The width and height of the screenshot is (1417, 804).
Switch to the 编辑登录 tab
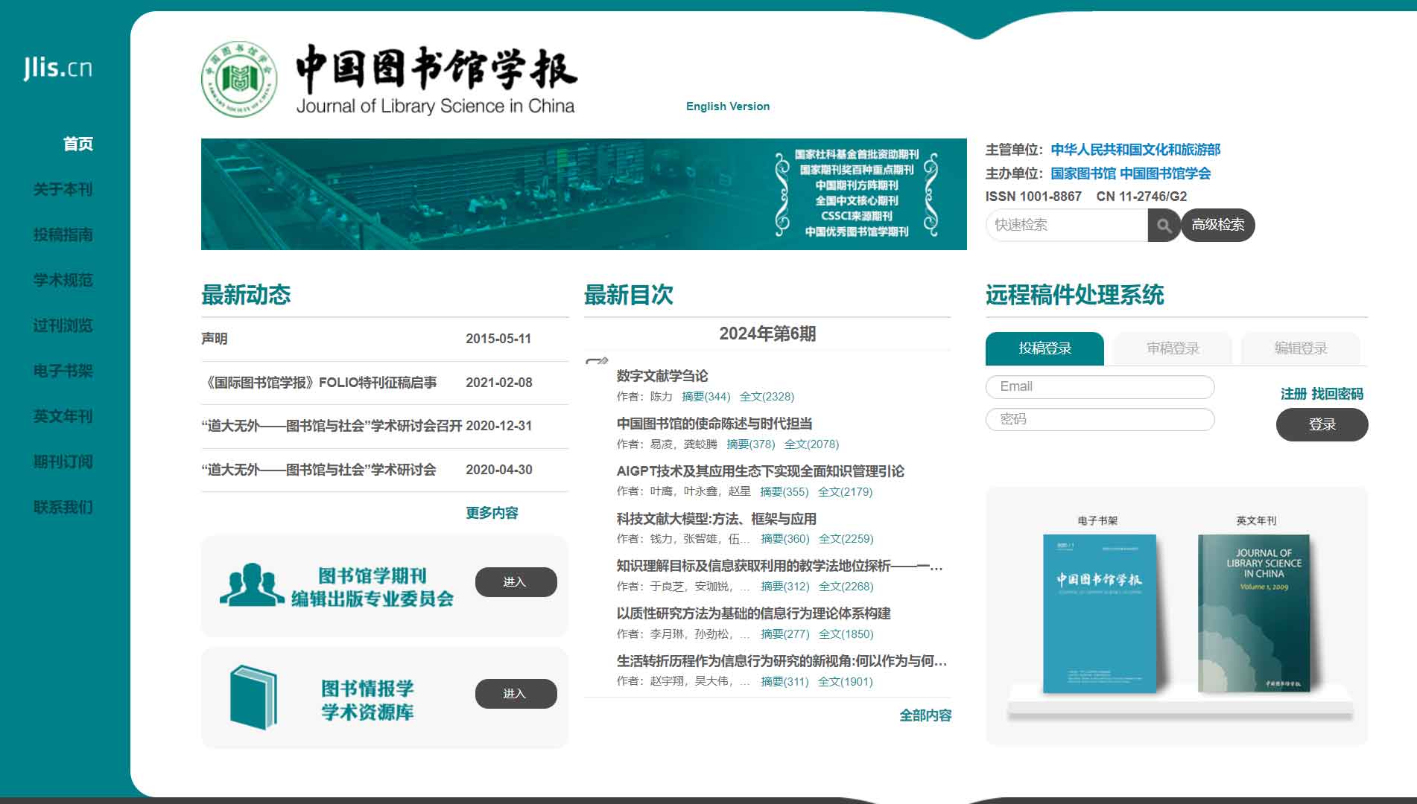[1301, 348]
